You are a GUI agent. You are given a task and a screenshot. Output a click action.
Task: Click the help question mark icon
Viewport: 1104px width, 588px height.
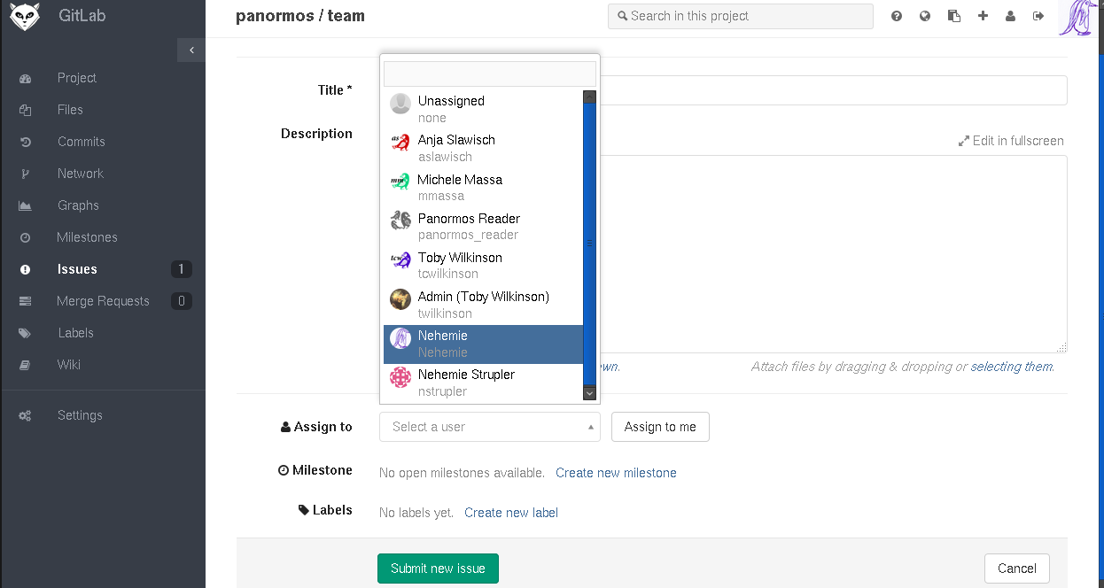coord(897,16)
